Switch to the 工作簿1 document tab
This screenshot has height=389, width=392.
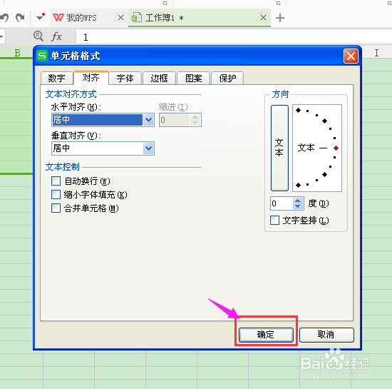[x=200, y=18]
